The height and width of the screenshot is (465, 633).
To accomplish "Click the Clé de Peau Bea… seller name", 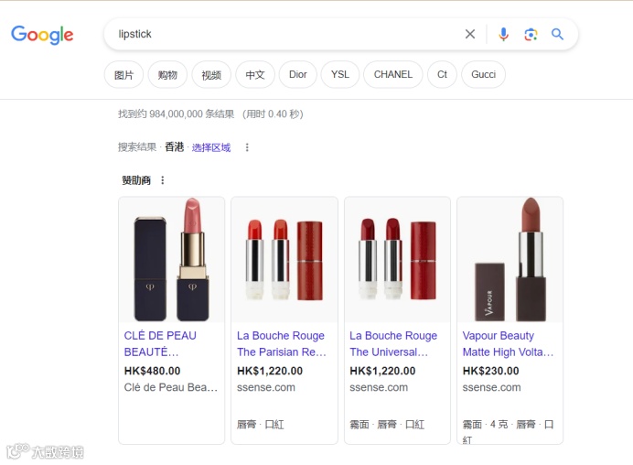I will [x=171, y=387].
